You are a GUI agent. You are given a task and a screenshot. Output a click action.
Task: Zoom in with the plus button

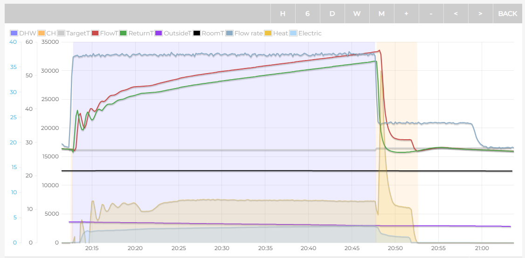[x=407, y=14]
